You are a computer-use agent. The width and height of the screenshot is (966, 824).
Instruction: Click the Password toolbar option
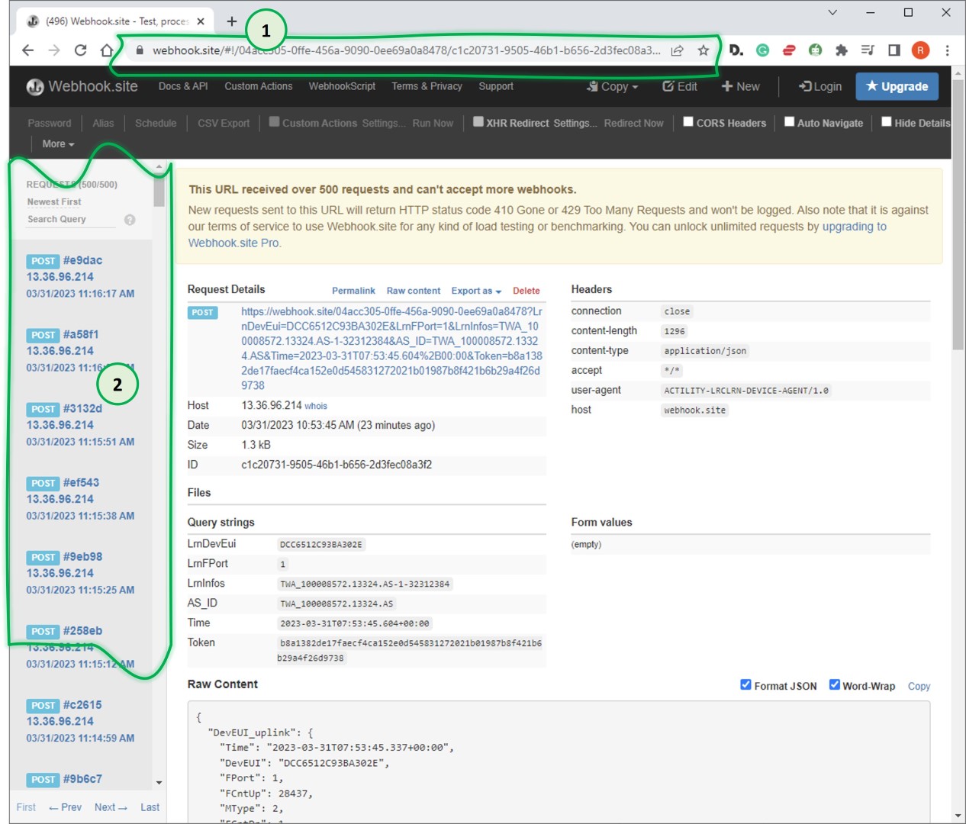(x=50, y=123)
